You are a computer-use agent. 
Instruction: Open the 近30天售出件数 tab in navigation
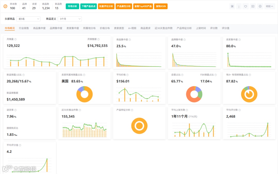click(164, 28)
